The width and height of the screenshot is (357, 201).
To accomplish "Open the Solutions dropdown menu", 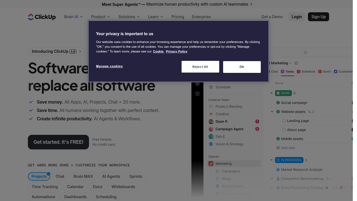I will click(129, 17).
